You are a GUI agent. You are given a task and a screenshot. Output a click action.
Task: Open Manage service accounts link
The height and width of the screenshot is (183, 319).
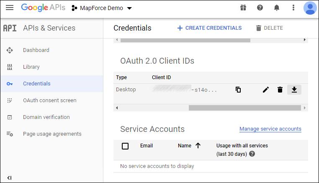point(270,129)
